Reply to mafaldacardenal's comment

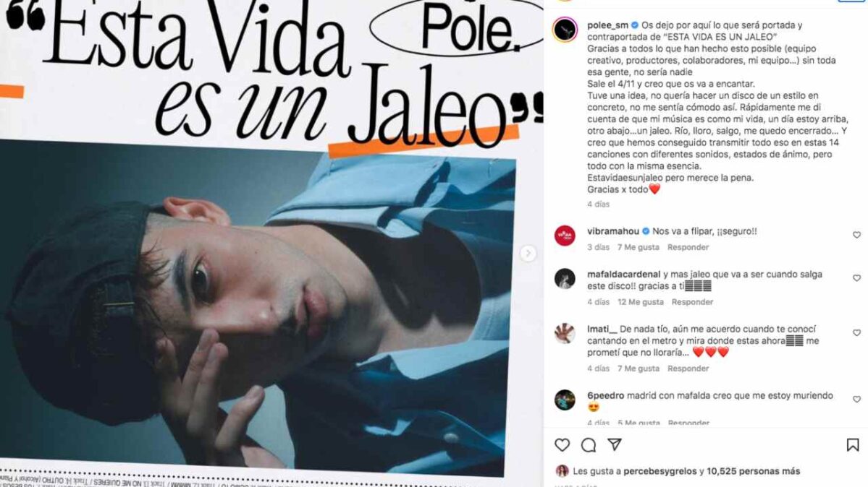coord(692,302)
